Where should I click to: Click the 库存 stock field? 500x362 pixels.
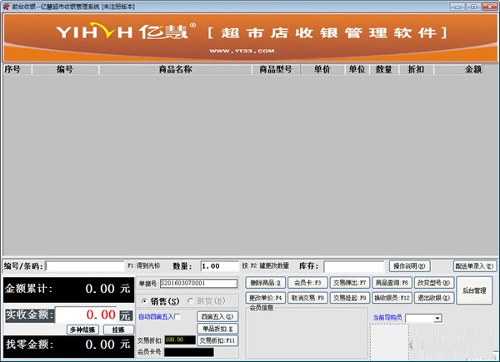click(x=353, y=266)
